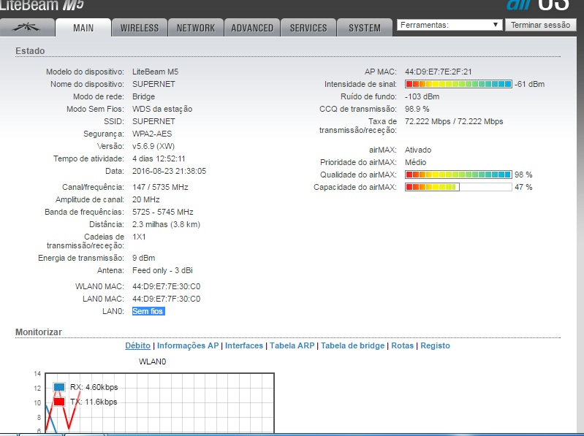
Task: Click the blue RX legend swatch
Action: click(59, 387)
